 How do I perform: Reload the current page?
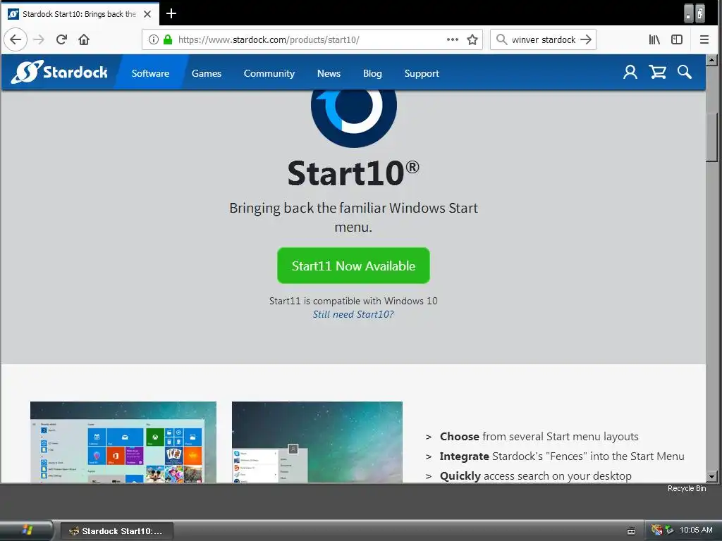[61, 39]
